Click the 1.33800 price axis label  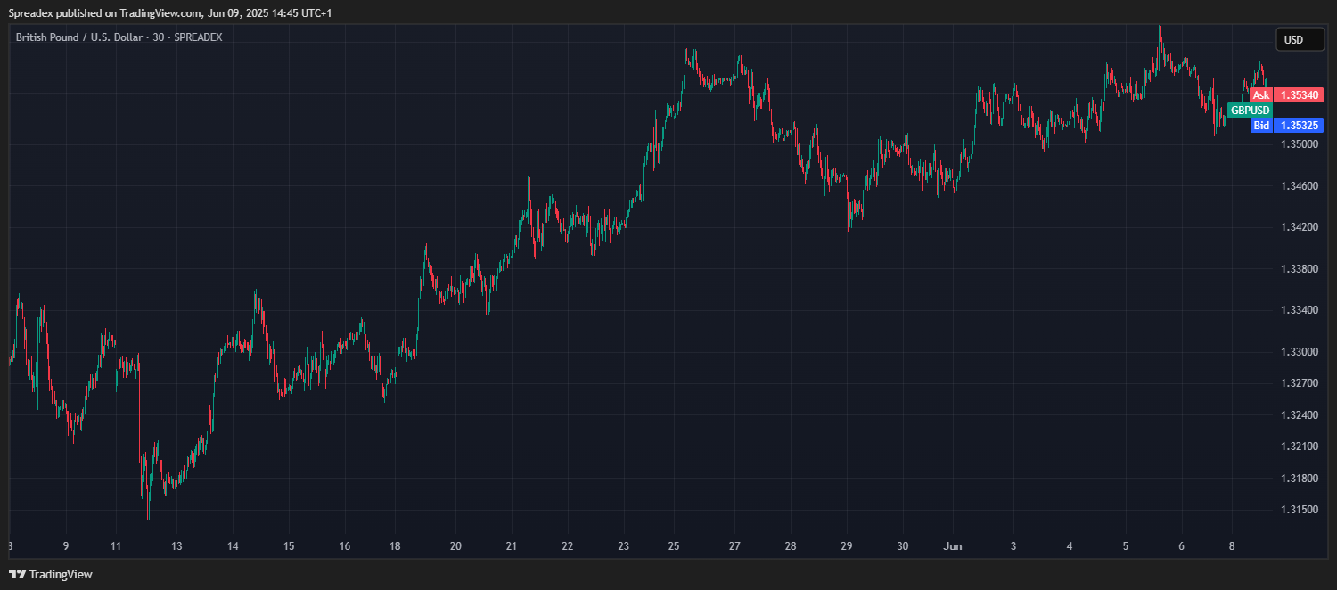[x=1299, y=269]
